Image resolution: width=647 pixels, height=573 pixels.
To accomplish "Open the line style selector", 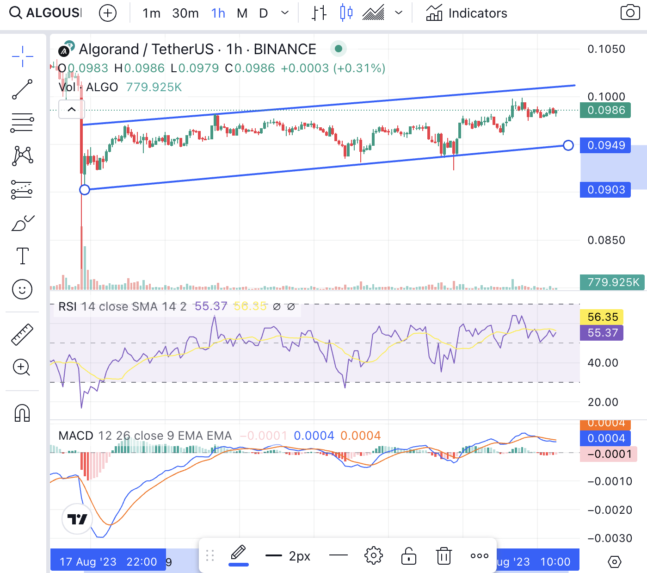I will pyautogui.click(x=338, y=555).
